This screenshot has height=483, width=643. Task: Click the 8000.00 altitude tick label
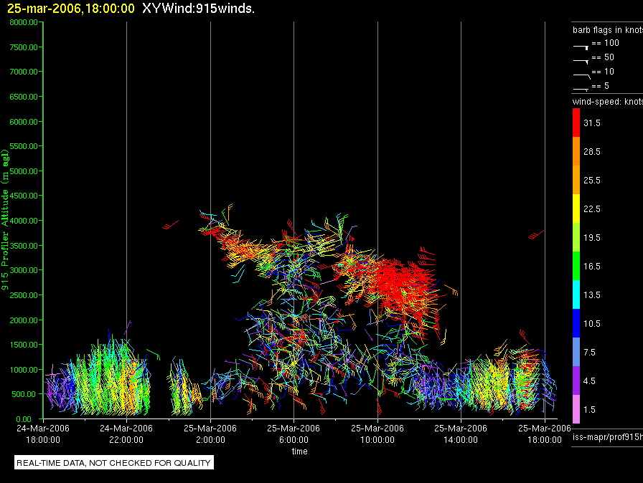click(x=24, y=22)
